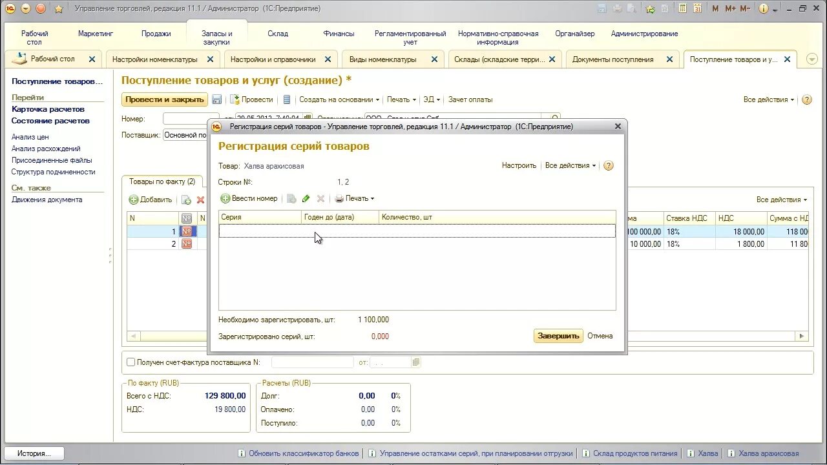
Task: Click Годен до (дата) column header
Action: coord(340,217)
